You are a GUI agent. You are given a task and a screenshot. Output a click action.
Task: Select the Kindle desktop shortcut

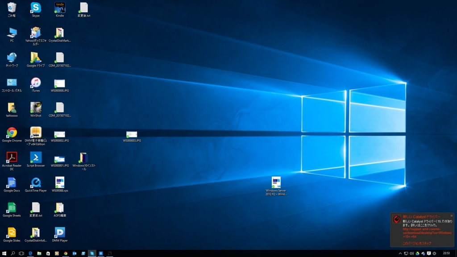[60, 9]
